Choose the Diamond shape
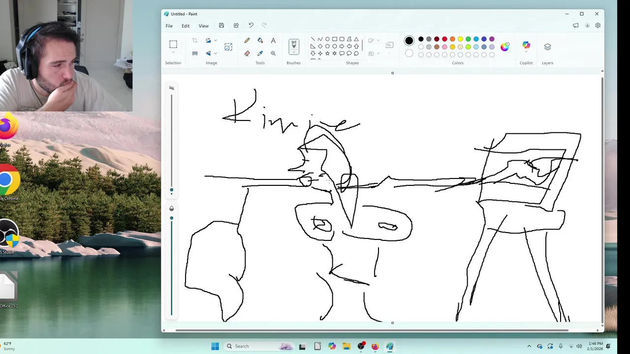 pos(320,46)
